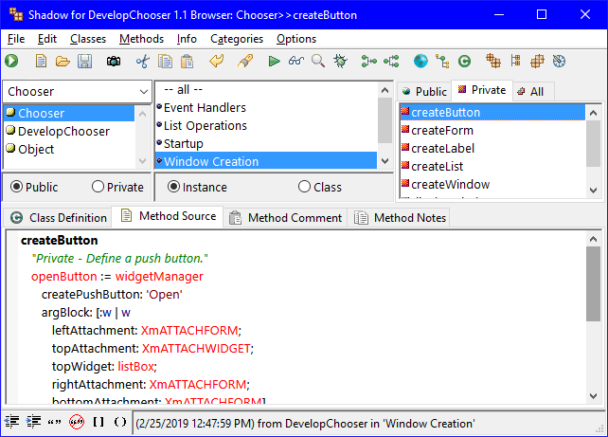
Task: Select the Event Handlers category
Action: pos(205,107)
